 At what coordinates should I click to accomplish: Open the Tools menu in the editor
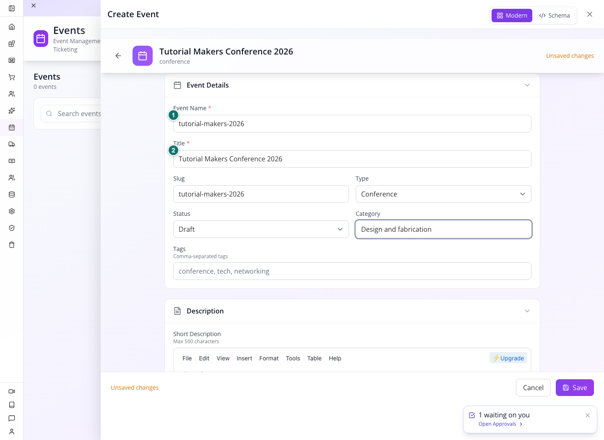[x=293, y=358]
